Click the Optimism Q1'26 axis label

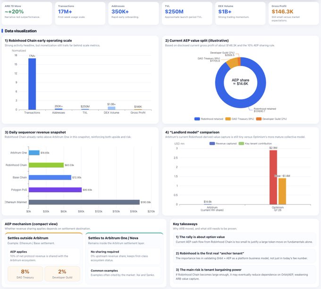[278, 209]
